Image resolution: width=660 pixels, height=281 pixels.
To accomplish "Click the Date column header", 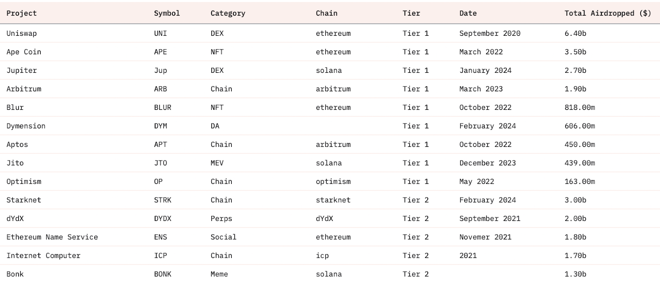I will coord(468,13).
